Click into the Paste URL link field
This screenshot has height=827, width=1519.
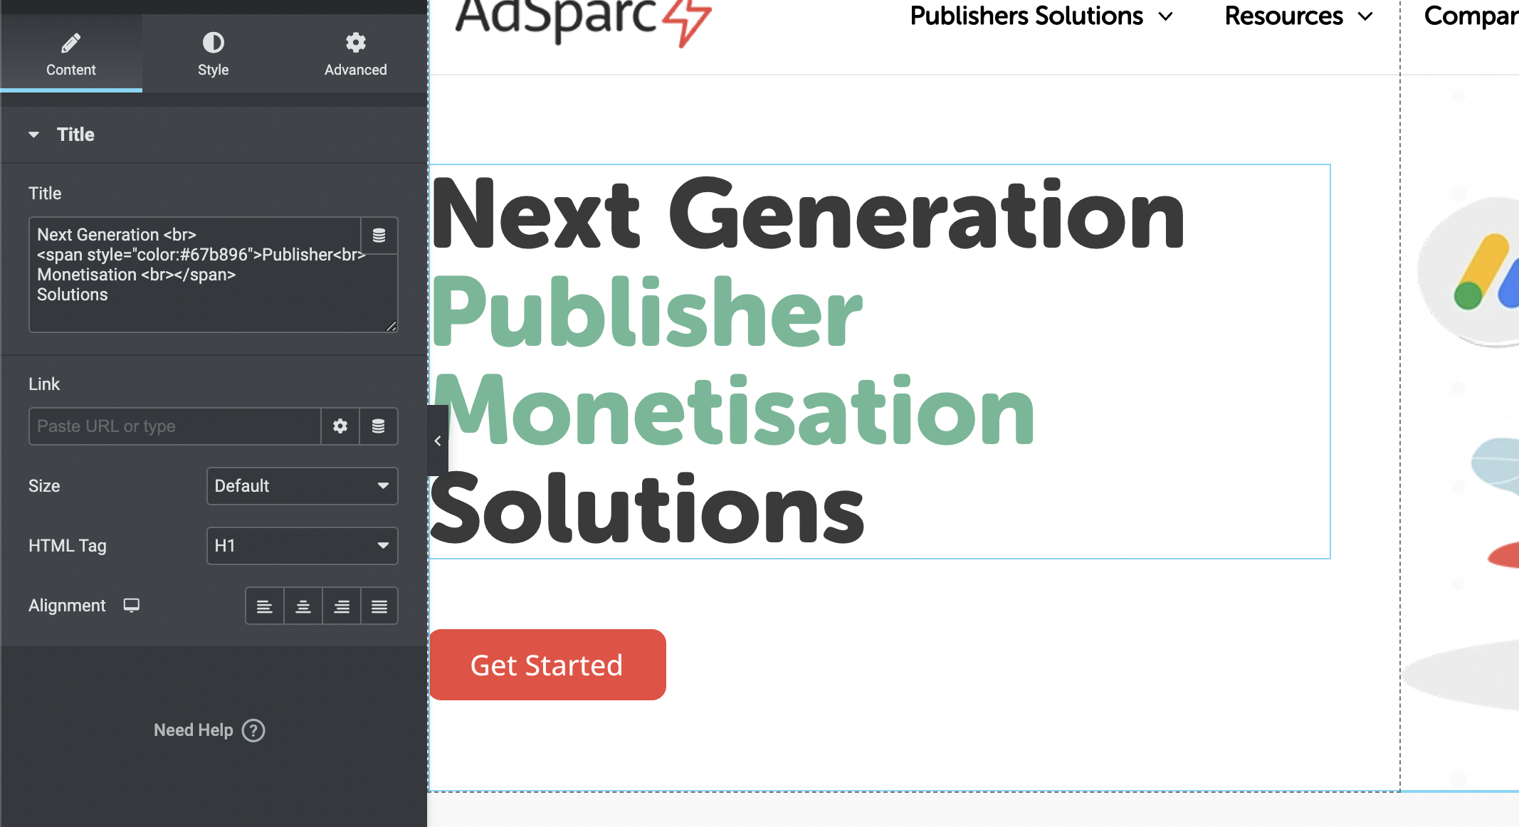175,426
